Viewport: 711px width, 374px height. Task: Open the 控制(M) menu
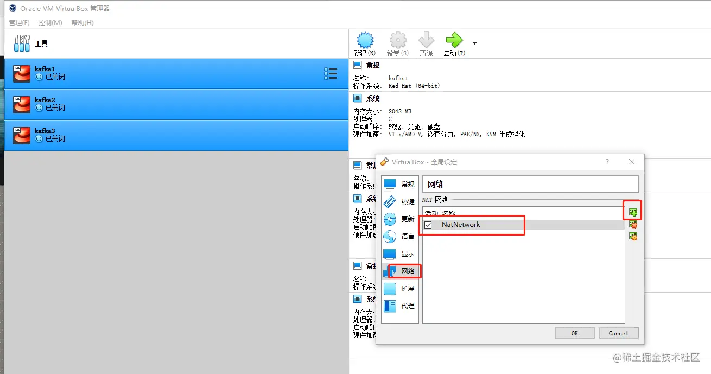click(50, 22)
